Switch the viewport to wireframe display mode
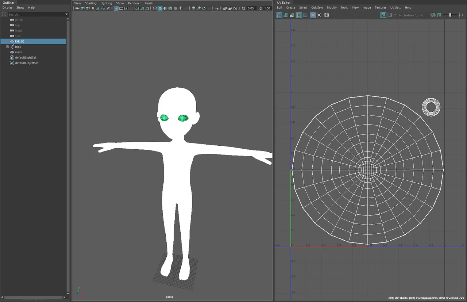Image resolution: width=467 pixels, height=302 pixels. point(155,8)
